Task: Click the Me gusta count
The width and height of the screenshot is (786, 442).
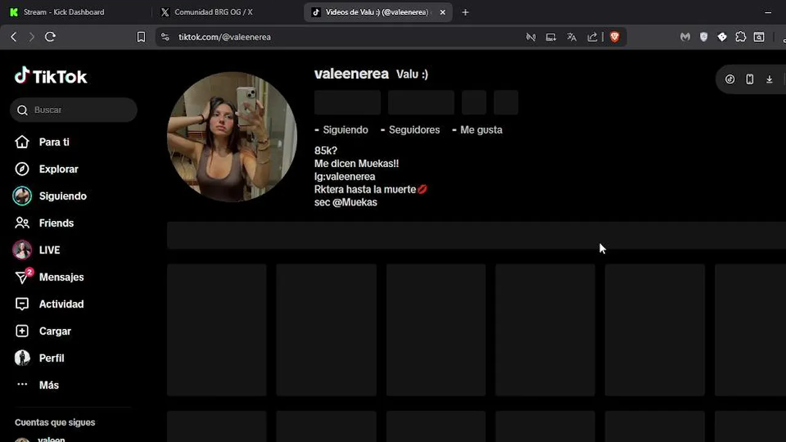Action: pyautogui.click(x=477, y=130)
